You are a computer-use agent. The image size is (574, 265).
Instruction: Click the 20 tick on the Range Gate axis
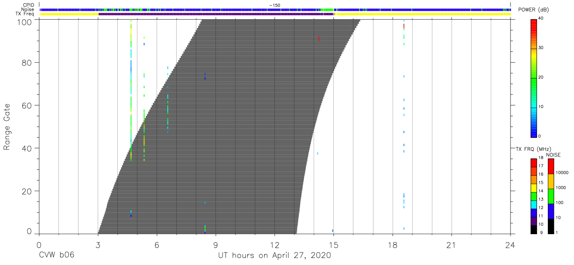click(x=28, y=191)
